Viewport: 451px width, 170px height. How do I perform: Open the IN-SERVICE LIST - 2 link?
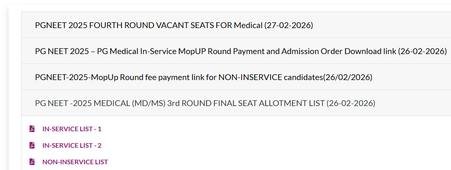(71, 145)
